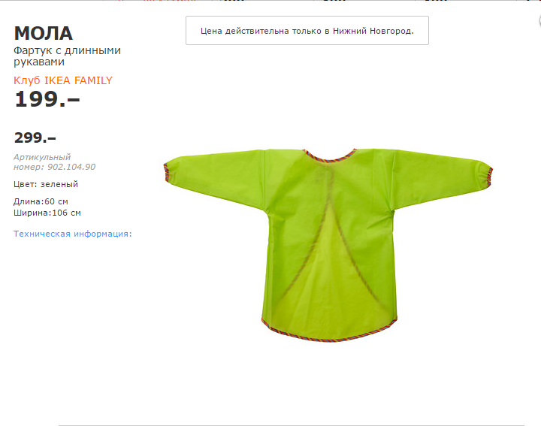Screen dimensions: 541x426
Task: Click the regular price 299.–
Action: 35,137
